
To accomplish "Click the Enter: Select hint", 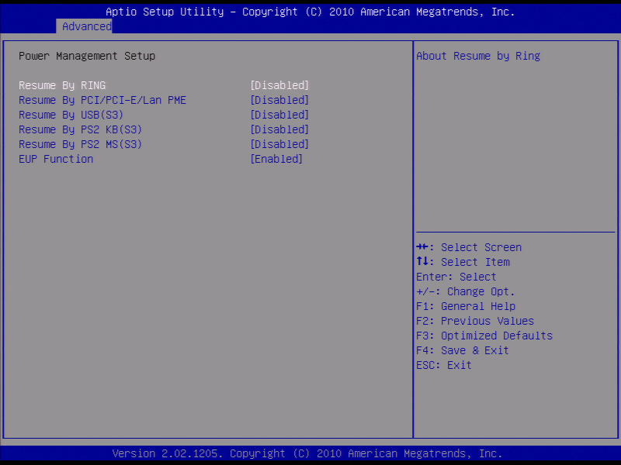I will click(456, 277).
